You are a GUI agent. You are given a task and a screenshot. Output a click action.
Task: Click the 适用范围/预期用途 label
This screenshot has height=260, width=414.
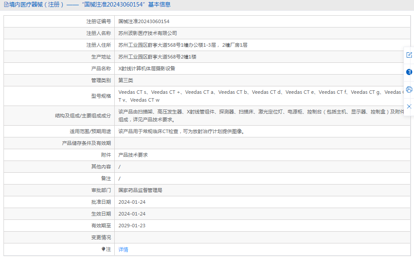pyautogui.click(x=90, y=131)
